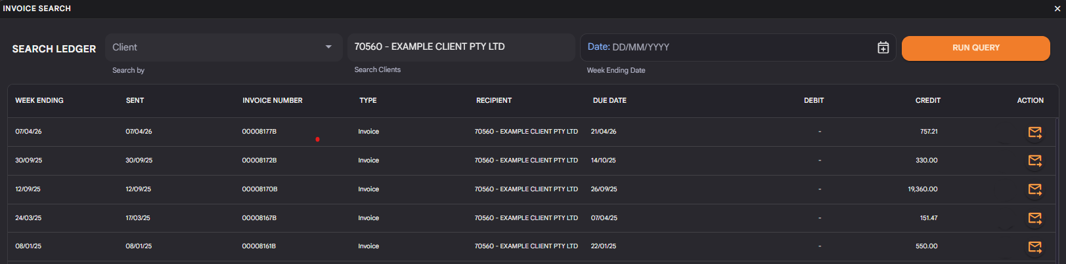Select invoice number 00008170B
The height and width of the screenshot is (264, 1066).
259,189
